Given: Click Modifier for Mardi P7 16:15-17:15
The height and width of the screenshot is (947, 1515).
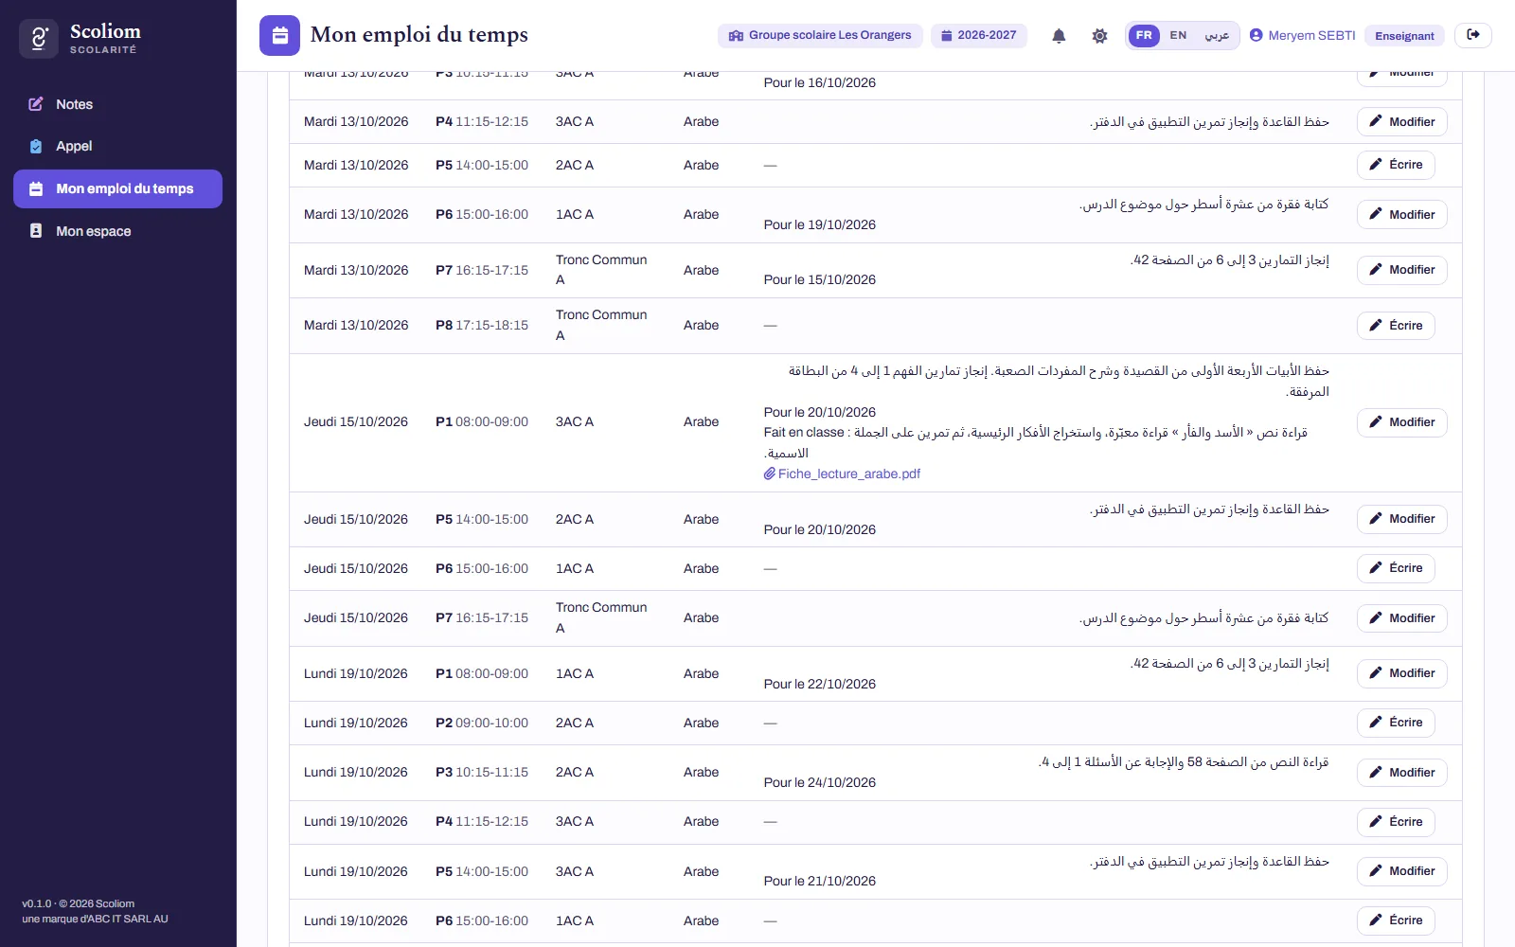Looking at the screenshot, I should pyautogui.click(x=1402, y=270).
